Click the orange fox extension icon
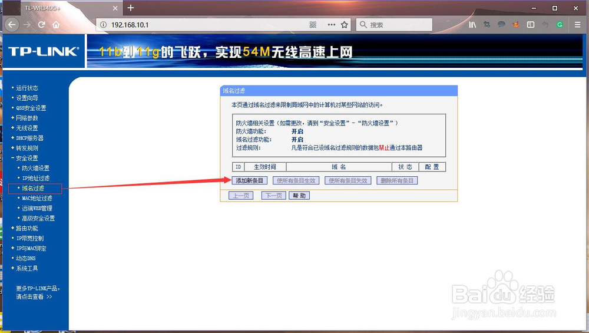589x333 pixels. click(516, 25)
